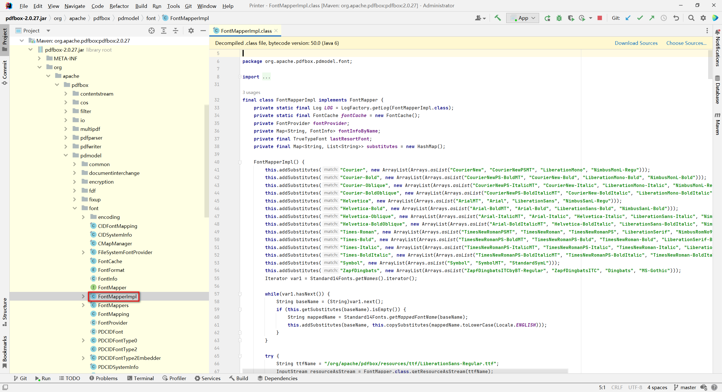This screenshot has height=392, width=722.
Task: Stop the running App with red square
Action: click(x=600, y=18)
